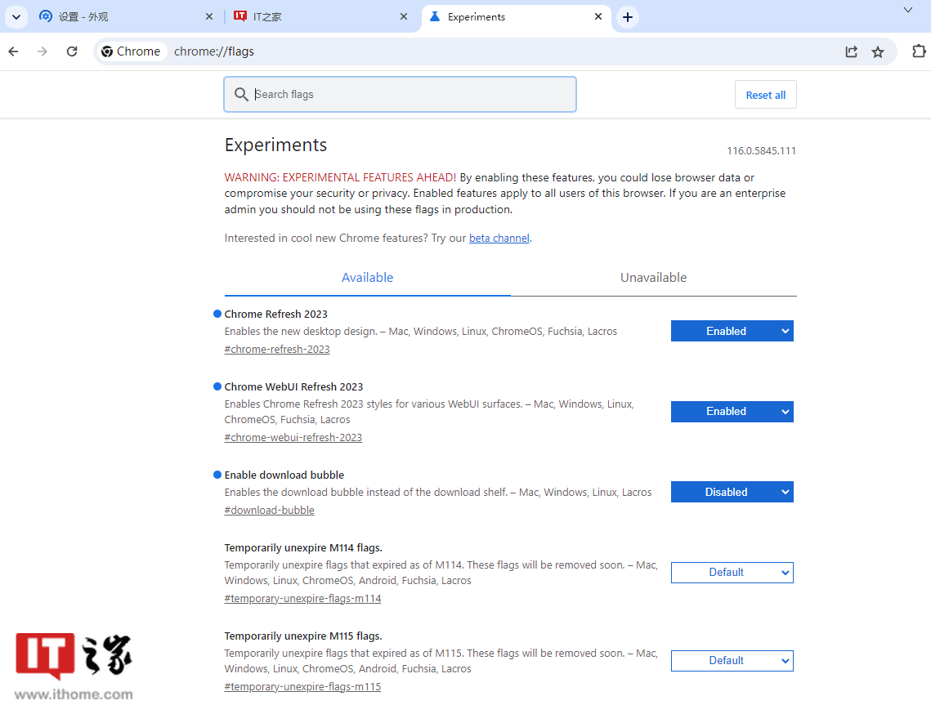Image resolution: width=931 pixels, height=714 pixels.
Task: Click the Enable download bubble title
Action: 284,475
